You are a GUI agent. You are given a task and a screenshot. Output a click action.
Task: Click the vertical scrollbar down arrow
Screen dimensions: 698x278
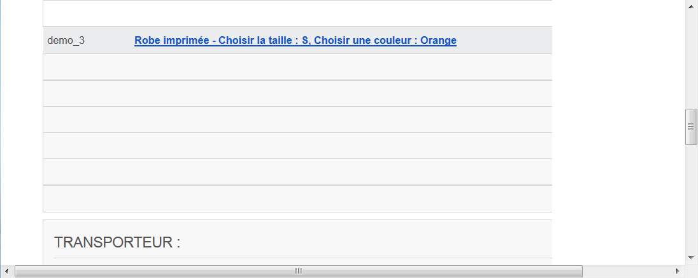click(691, 258)
